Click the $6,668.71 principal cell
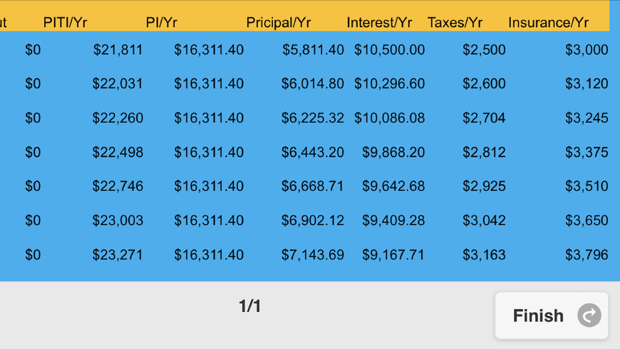This screenshot has width=620, height=349. pyautogui.click(x=313, y=186)
